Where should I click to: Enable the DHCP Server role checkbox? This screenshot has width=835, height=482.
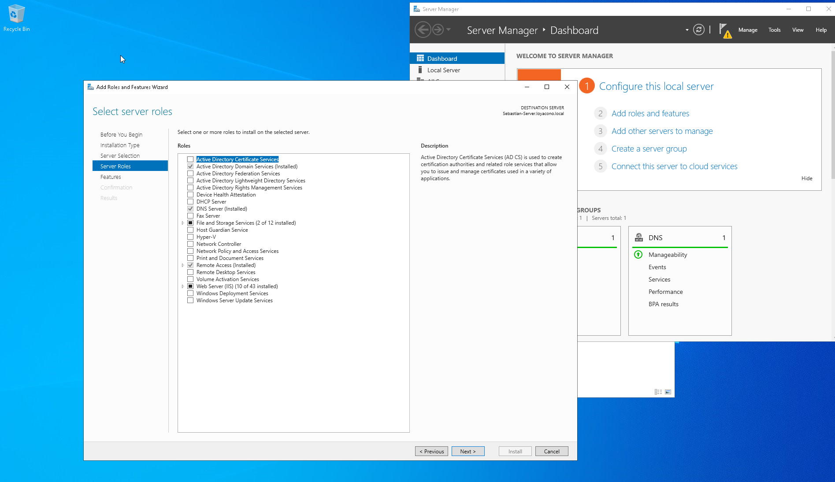tap(190, 202)
